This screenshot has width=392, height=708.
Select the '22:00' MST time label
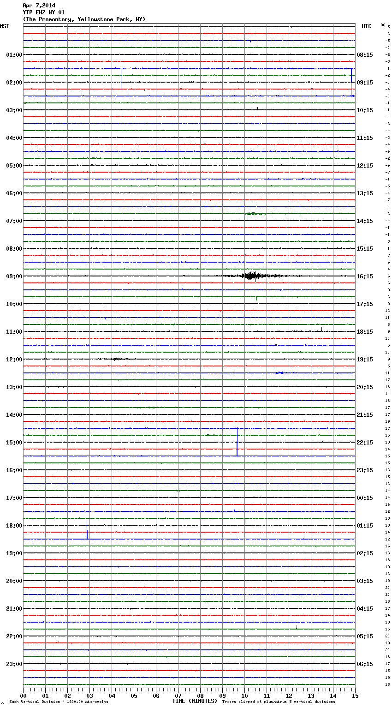(x=14, y=636)
